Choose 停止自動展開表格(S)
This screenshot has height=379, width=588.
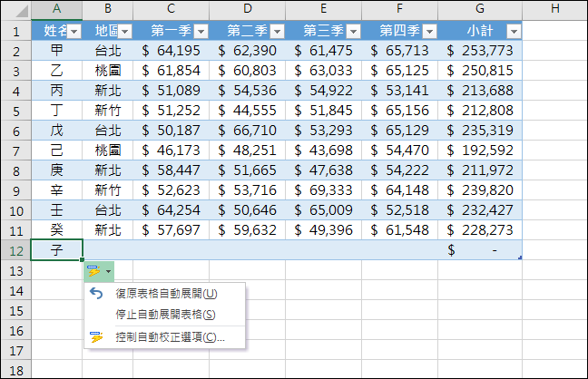(165, 315)
